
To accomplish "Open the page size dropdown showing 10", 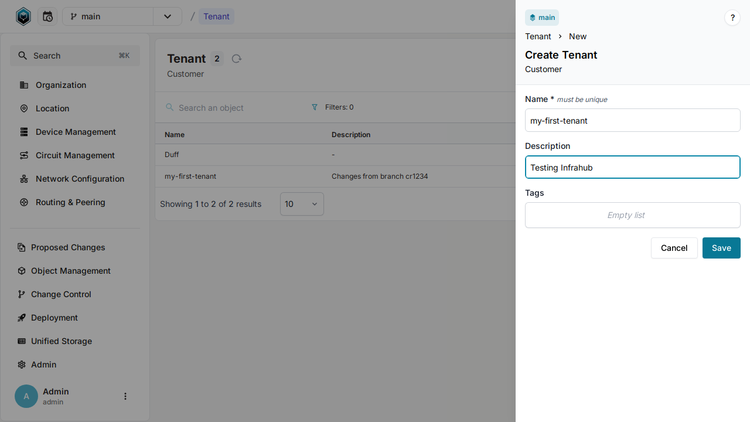I will point(301,204).
